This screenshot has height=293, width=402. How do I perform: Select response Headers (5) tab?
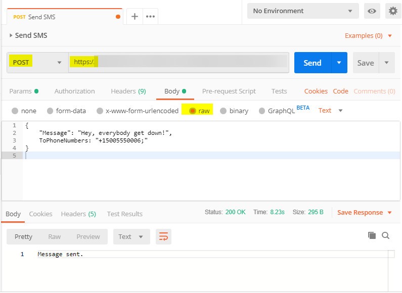point(78,214)
